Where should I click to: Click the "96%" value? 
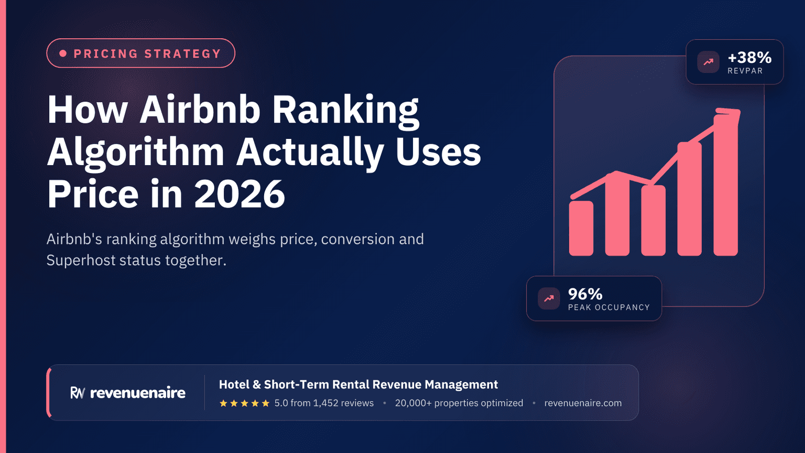[585, 294]
